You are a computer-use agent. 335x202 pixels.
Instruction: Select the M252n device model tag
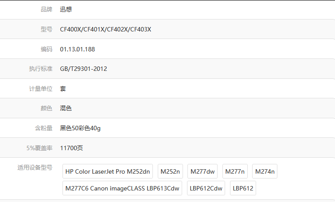[171, 171]
